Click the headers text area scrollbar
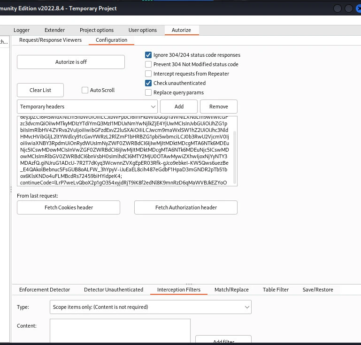Screen dimensions: 361x345 point(235,157)
